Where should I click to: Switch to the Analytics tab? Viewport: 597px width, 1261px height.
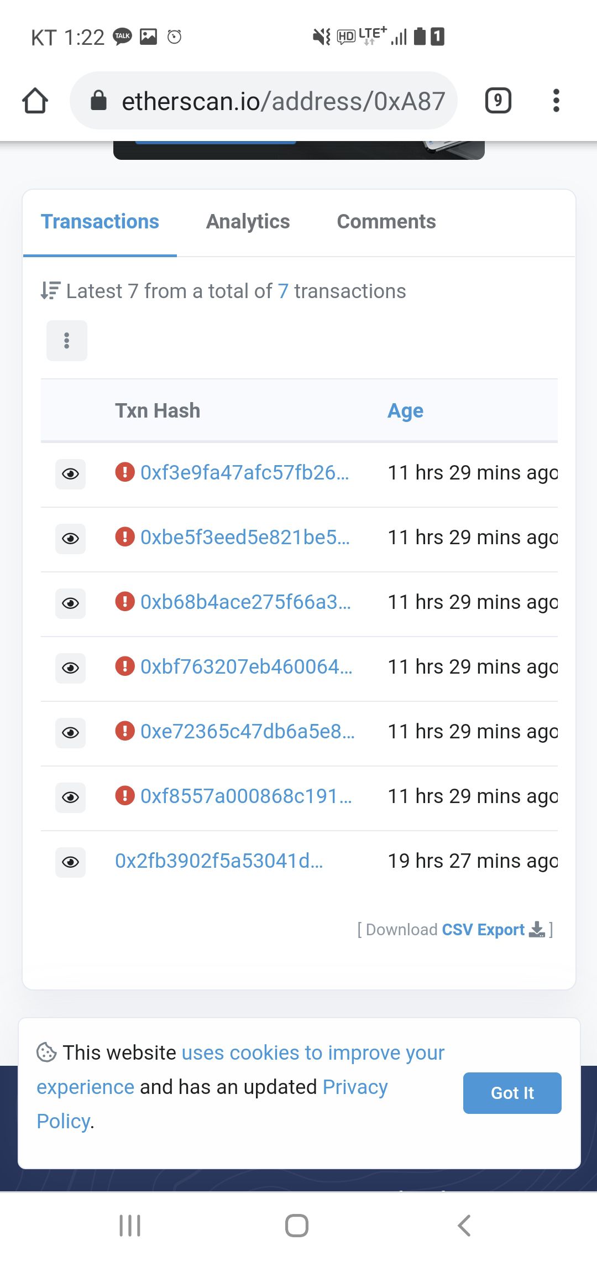click(x=248, y=222)
